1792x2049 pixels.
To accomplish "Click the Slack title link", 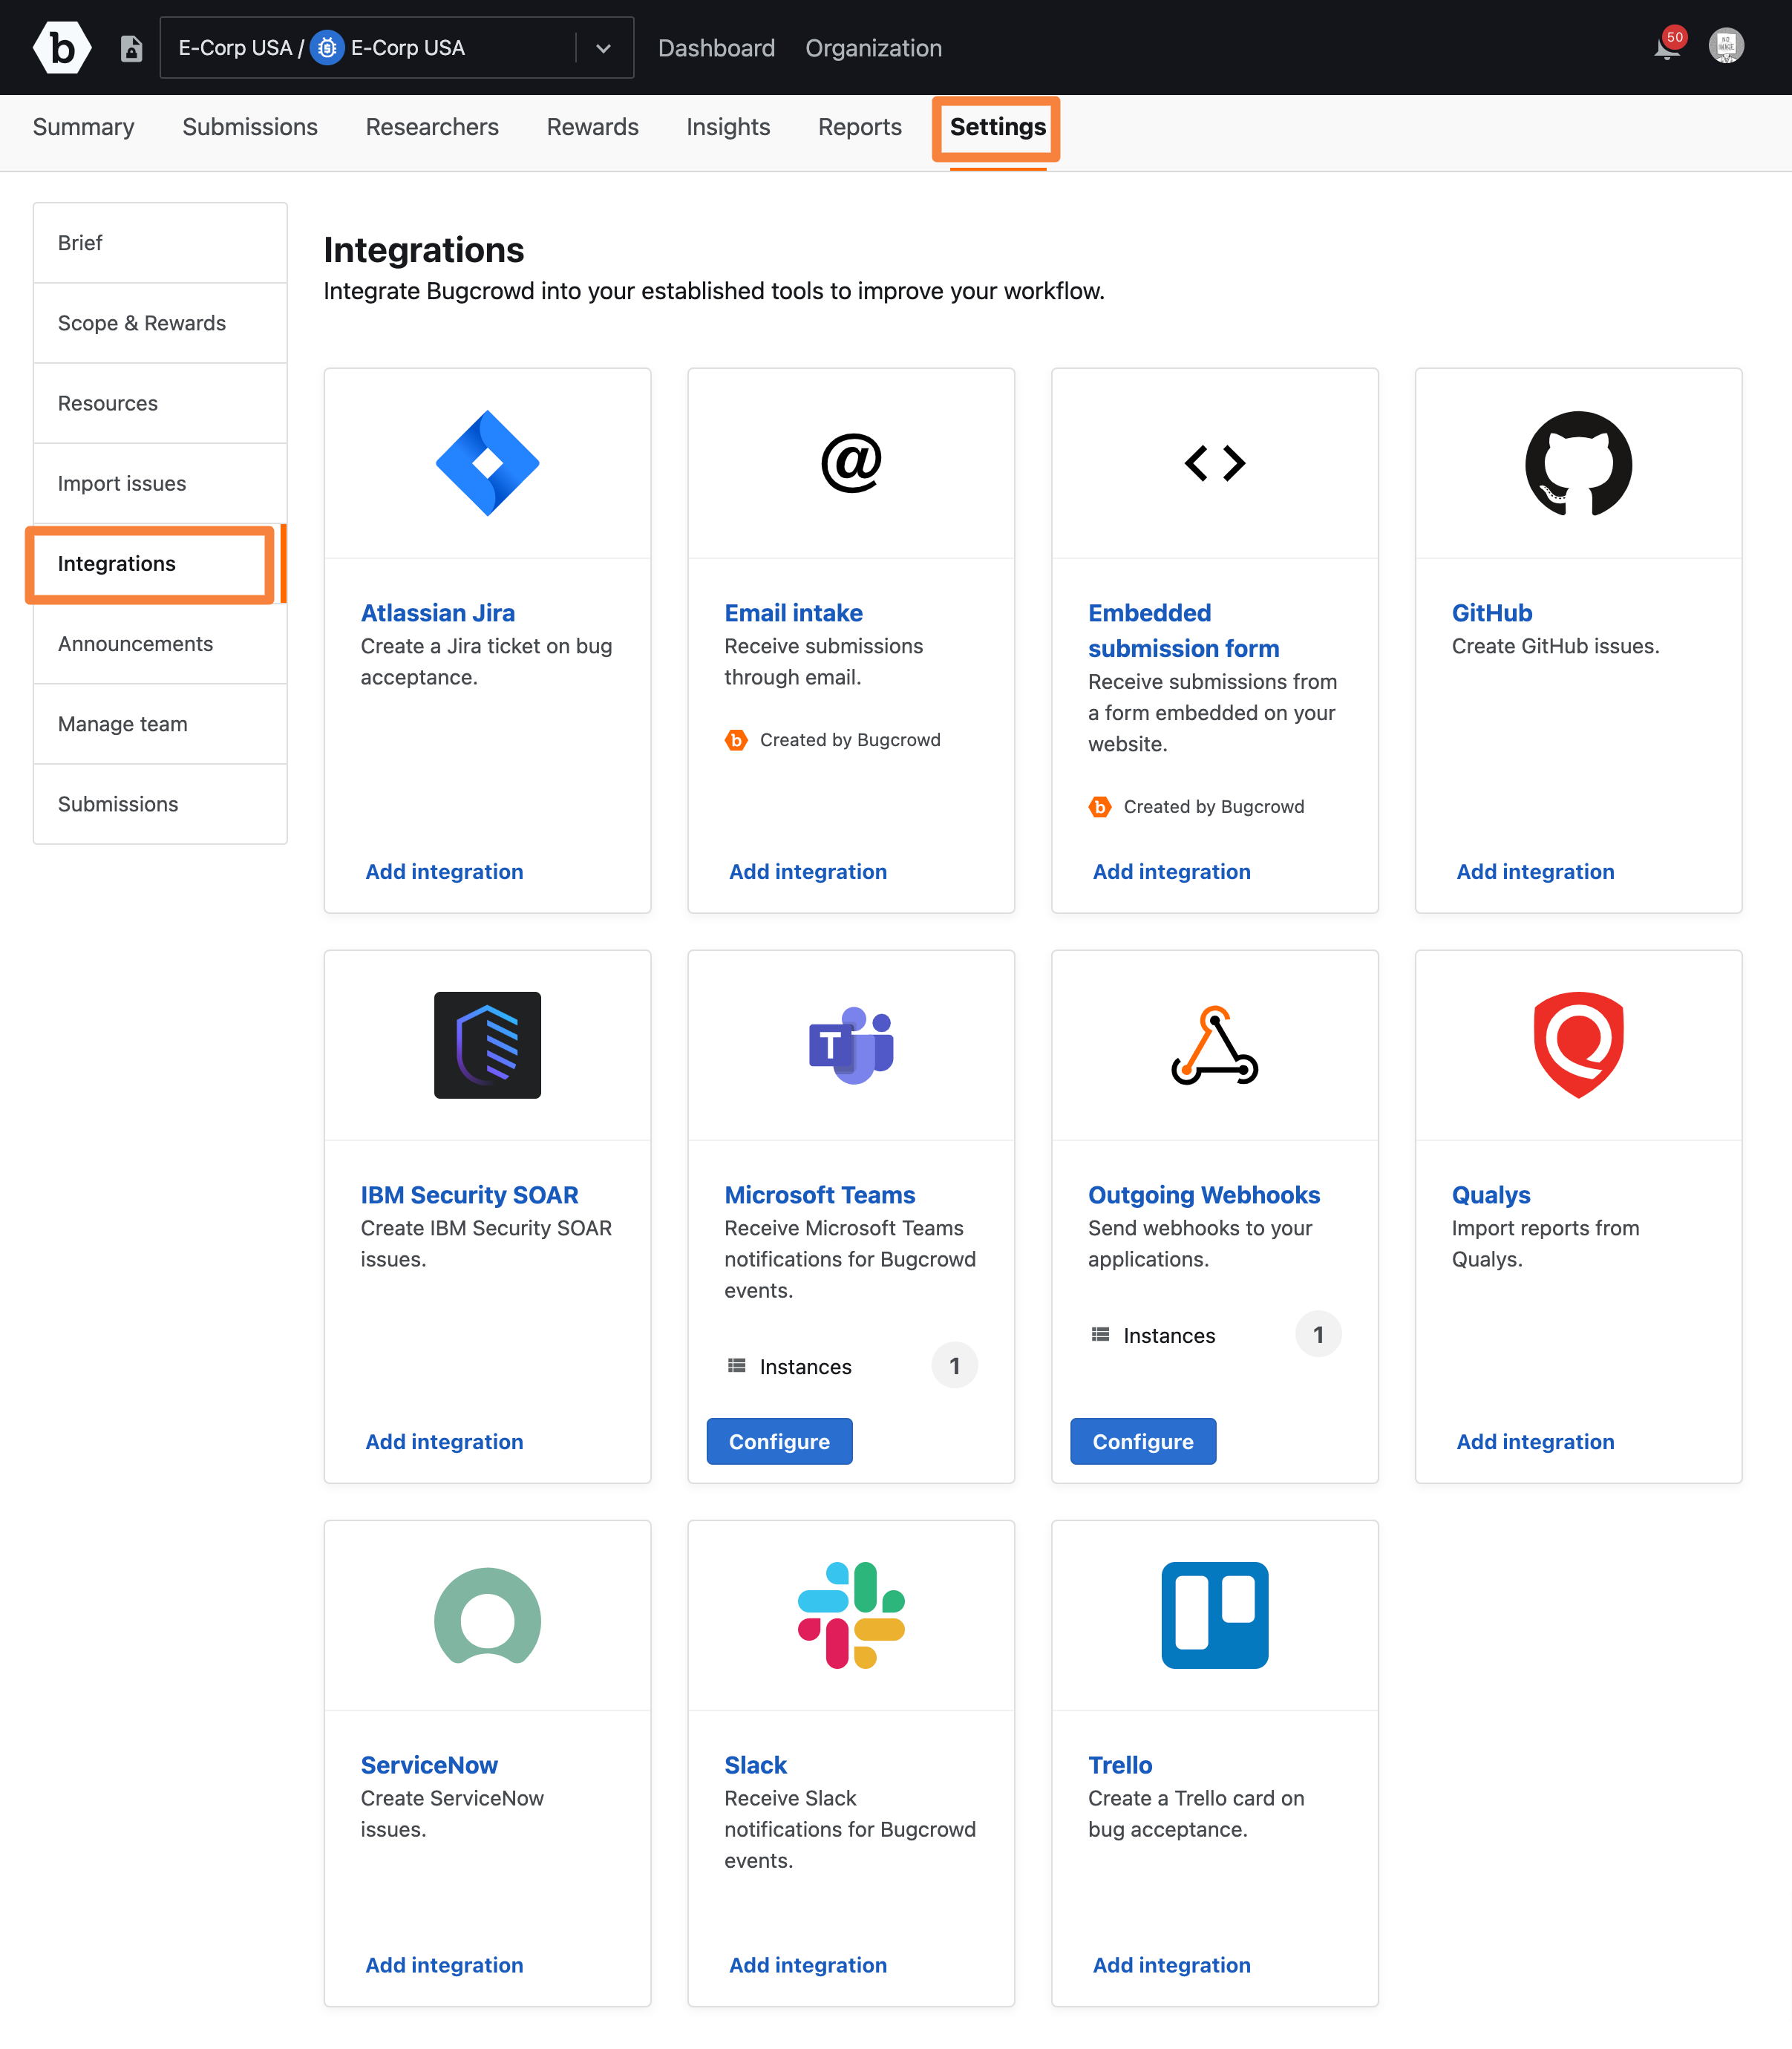I will (755, 1765).
